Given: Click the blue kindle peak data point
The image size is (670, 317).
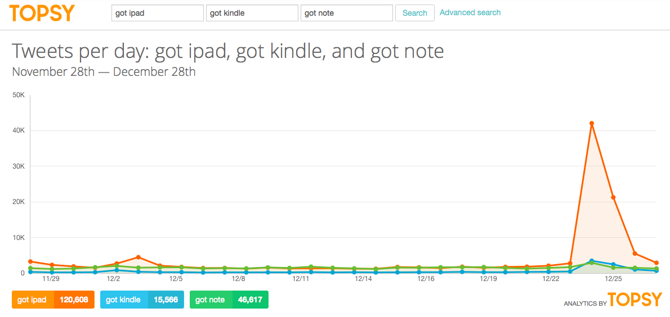Looking at the screenshot, I should tap(592, 261).
